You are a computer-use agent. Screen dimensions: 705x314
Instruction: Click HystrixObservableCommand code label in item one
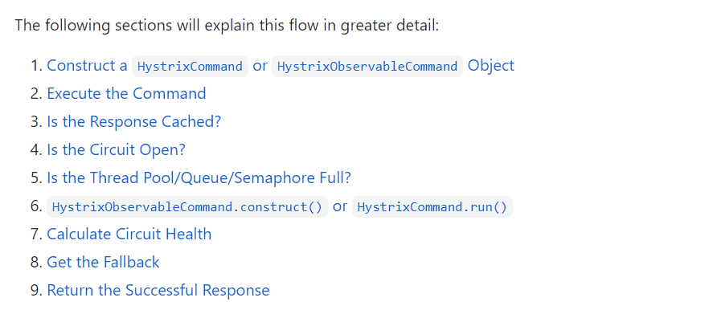pyautogui.click(x=367, y=67)
